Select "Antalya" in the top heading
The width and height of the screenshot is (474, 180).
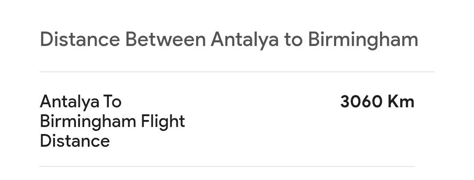tap(244, 40)
